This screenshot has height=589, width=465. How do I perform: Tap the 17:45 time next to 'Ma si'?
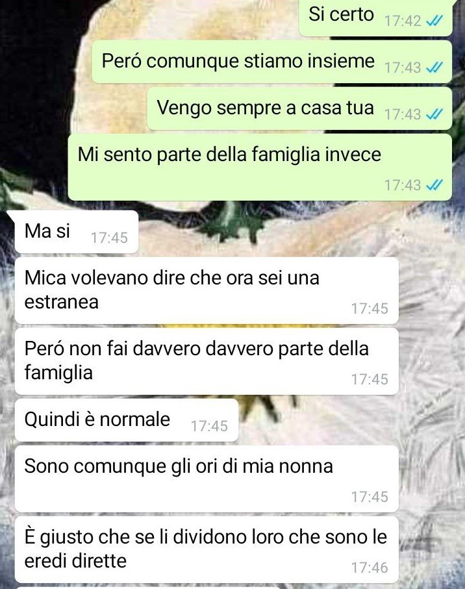(x=109, y=238)
